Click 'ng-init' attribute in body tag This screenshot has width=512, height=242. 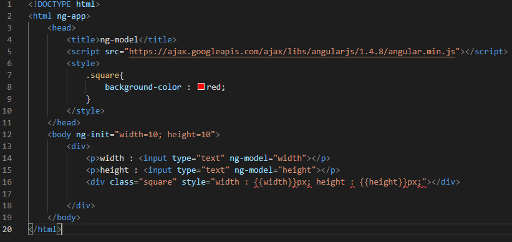[x=93, y=134]
